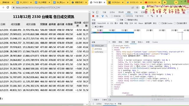Click cell 21,976,936,461 in the table
The image size is (189, 106).
click(x=31, y=30)
